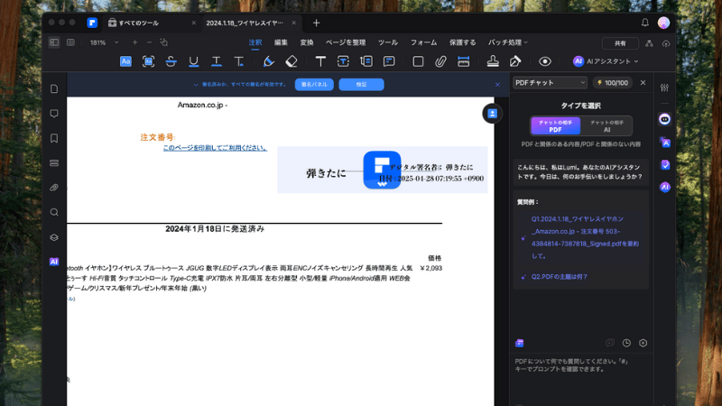
Task: Open properties sliders icon in right rail
Action: (664, 88)
